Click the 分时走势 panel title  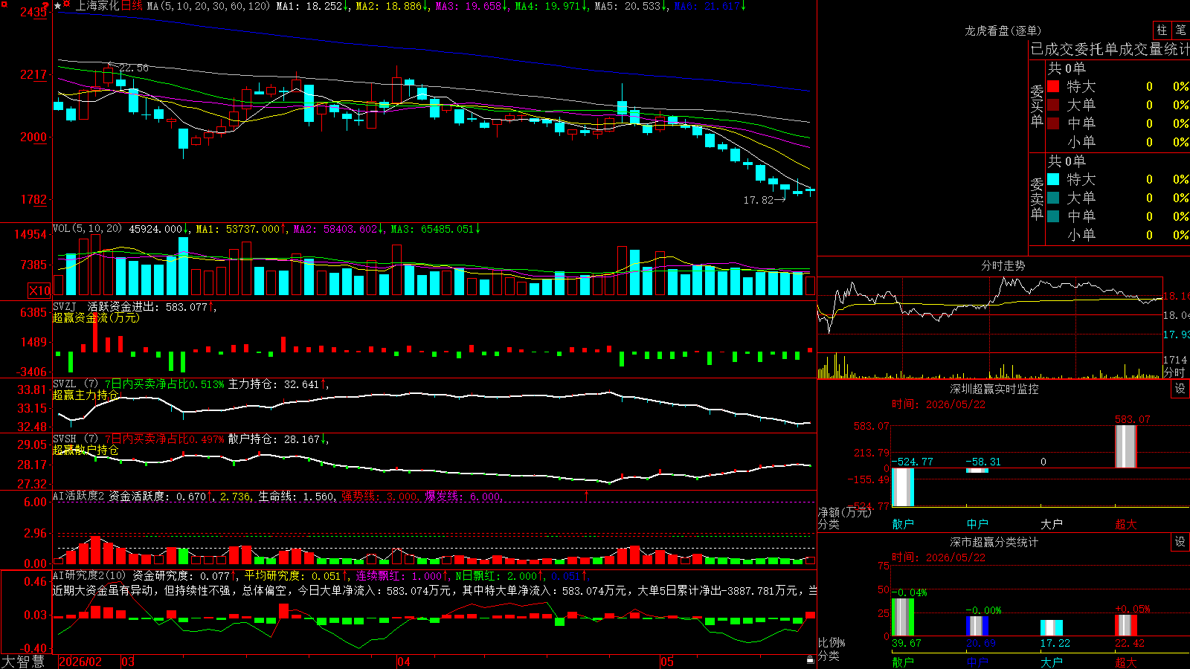point(1003,265)
